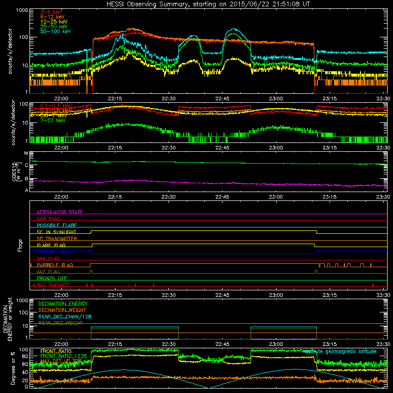The image size is (393, 393).
Task: Click the A4Z_FLAG label
Action: coord(48,272)
